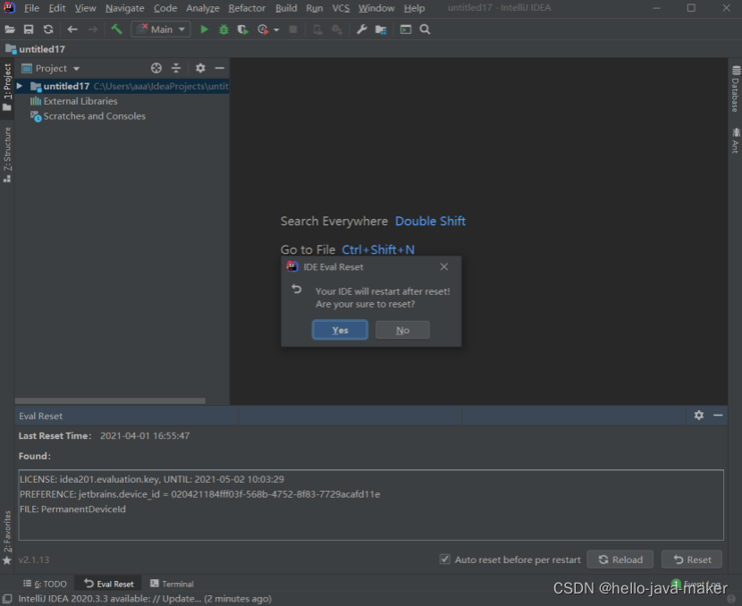Viewport: 742px width, 606px height.
Task: Navigate forward with the right arrow icon
Action: coord(92,29)
